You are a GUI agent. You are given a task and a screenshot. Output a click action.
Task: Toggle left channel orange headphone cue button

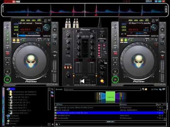pyautogui.click(x=74, y=76)
